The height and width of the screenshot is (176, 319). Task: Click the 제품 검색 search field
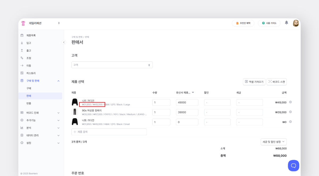click(109, 132)
